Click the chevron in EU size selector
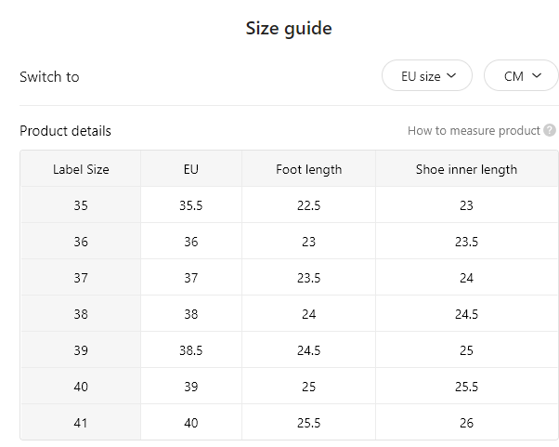Viewport: 559px width, 447px height. coord(451,75)
